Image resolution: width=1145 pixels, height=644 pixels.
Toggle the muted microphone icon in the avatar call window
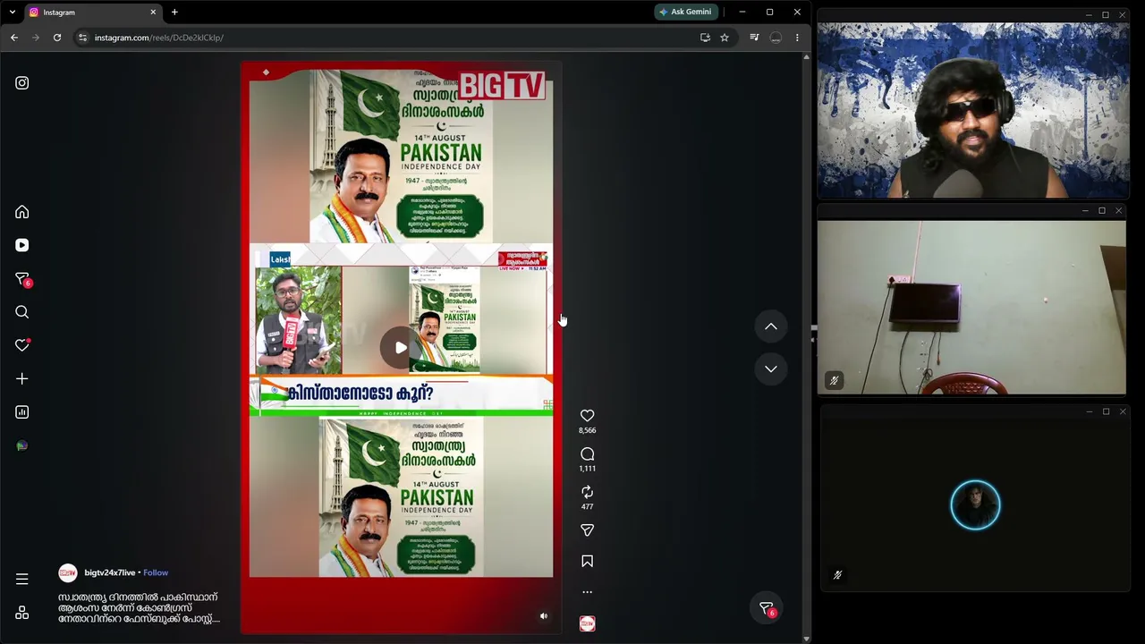837,575
